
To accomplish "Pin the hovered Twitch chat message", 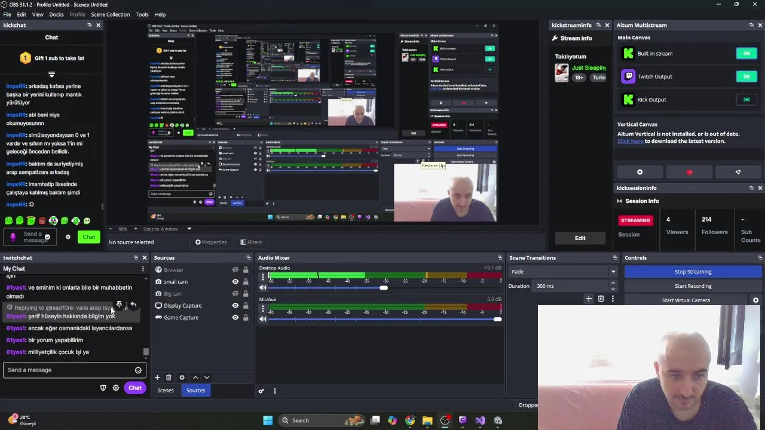I will pos(119,305).
